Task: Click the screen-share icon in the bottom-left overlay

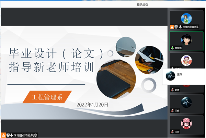Action: (x=8, y=135)
